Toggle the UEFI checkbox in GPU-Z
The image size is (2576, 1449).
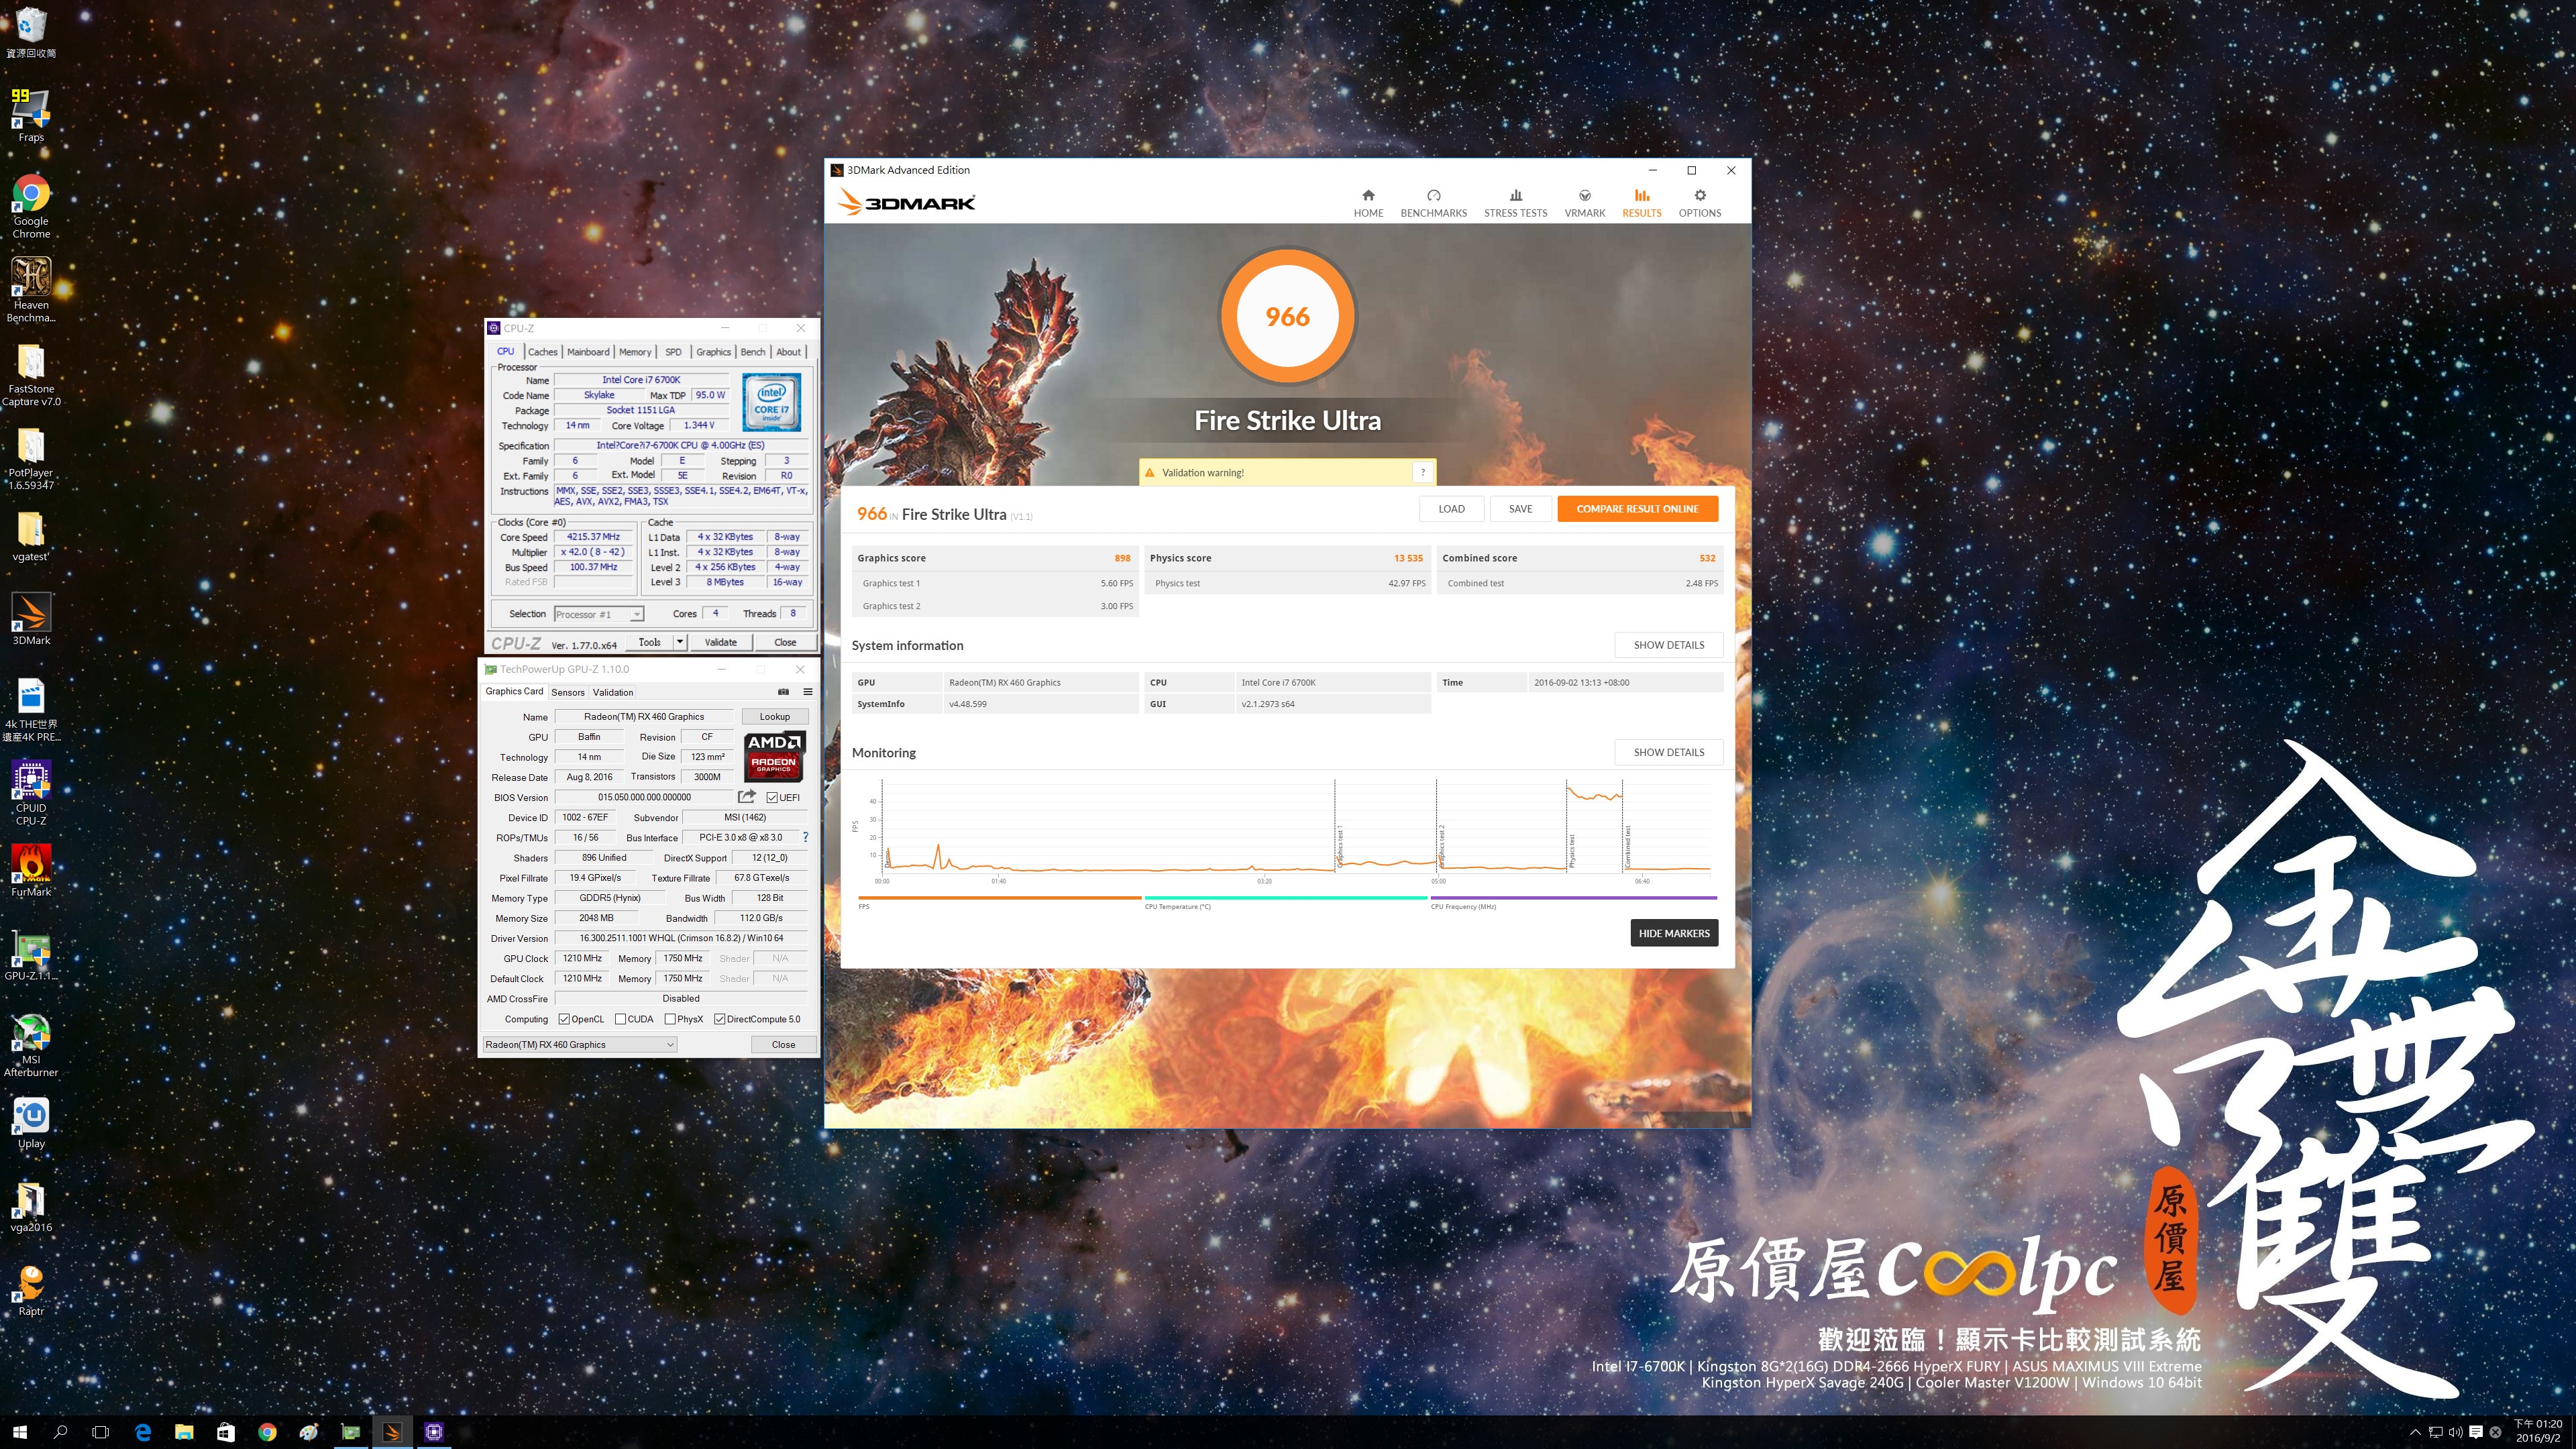point(772,797)
